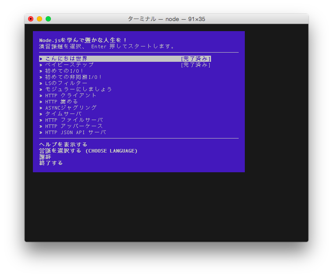
Task: Select the こんにちは世界 exercise
Action: [x=66, y=59]
